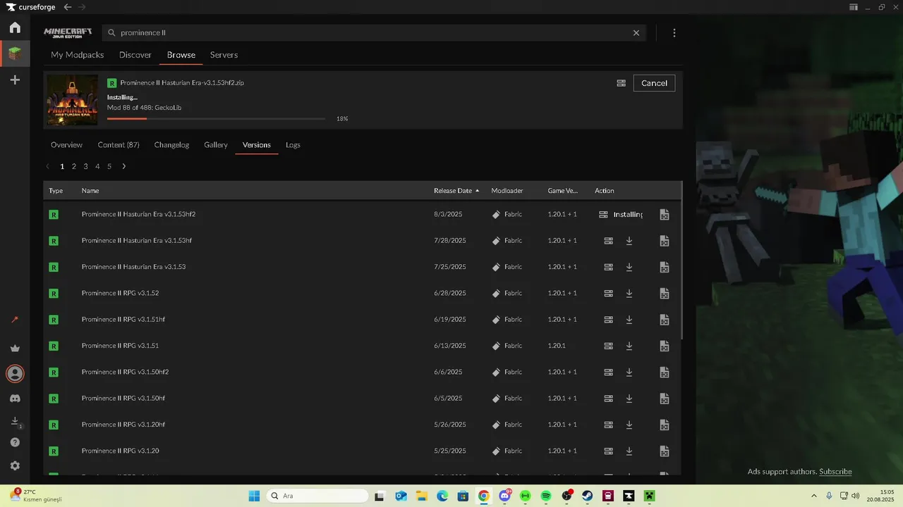Screen dimensions: 903x507
Task: Sort by the Name column header
Action: click(x=90, y=191)
